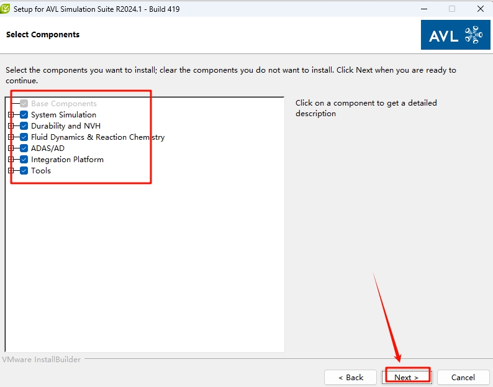Toggle the Tools component checkbox

point(24,171)
